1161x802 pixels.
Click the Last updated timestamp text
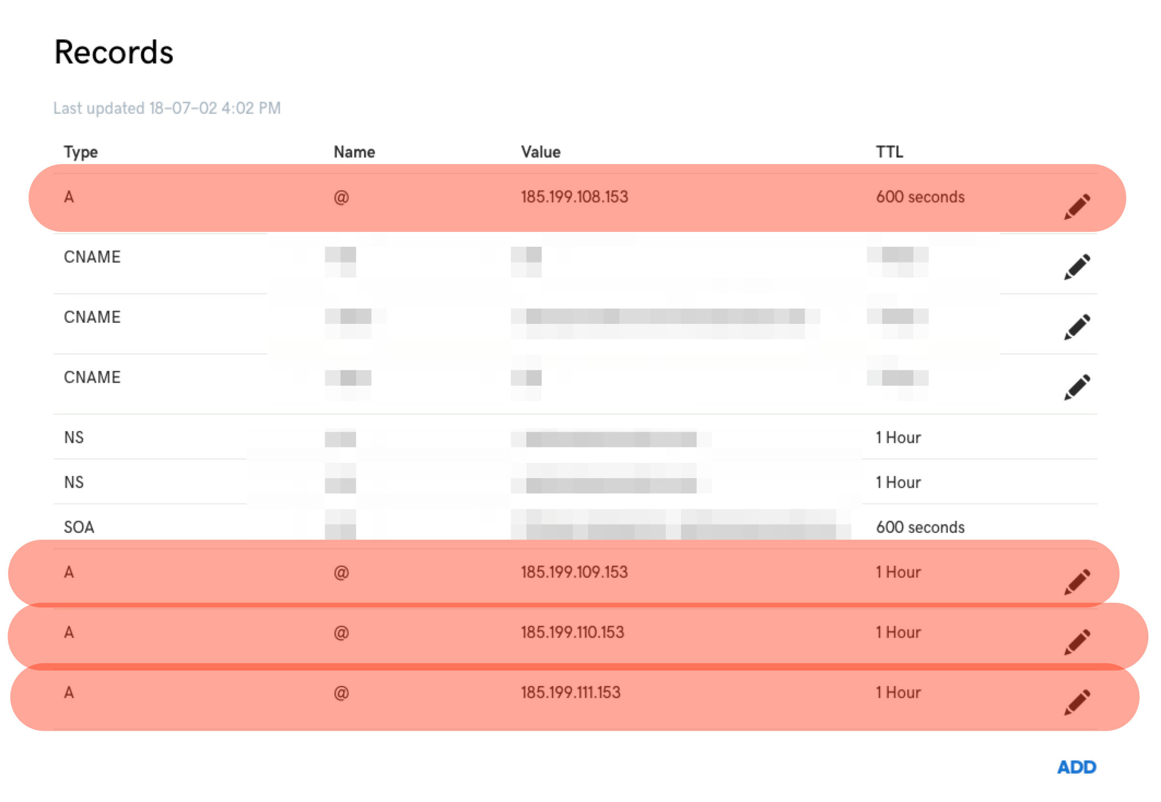coord(167,108)
